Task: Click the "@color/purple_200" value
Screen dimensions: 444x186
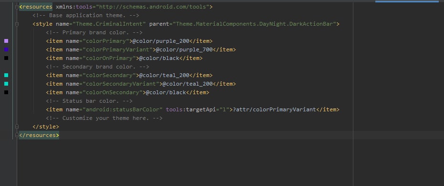Action: pos(161,41)
